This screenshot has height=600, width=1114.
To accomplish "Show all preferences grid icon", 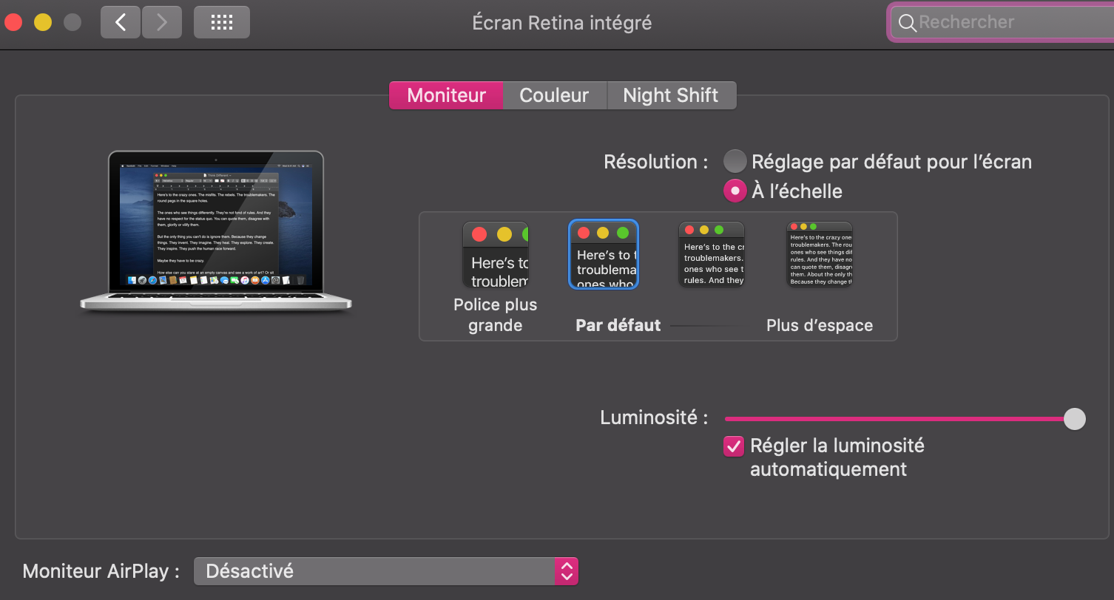I will [x=221, y=22].
